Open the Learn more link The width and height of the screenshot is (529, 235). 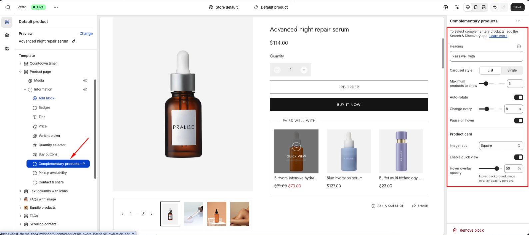point(498,36)
